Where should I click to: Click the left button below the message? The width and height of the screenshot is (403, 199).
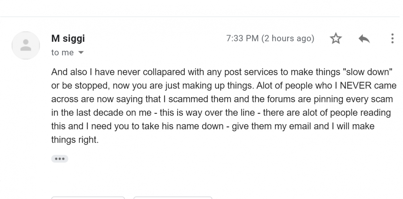click(x=88, y=198)
